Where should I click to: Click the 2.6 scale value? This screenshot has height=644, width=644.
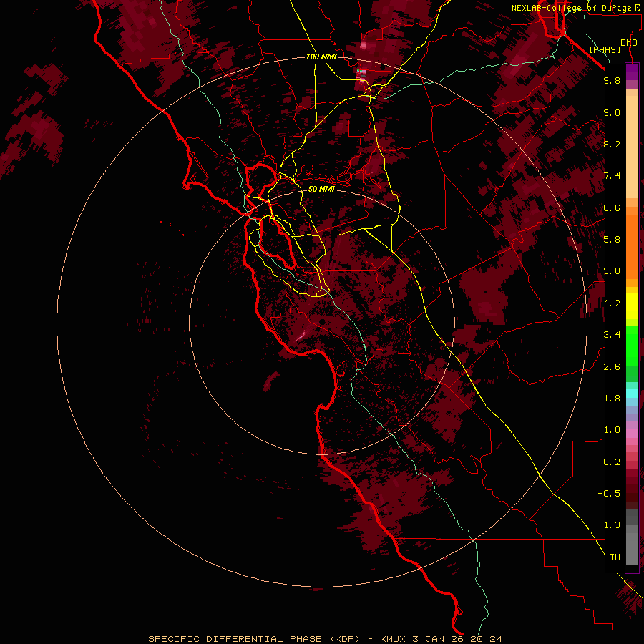[x=612, y=367]
